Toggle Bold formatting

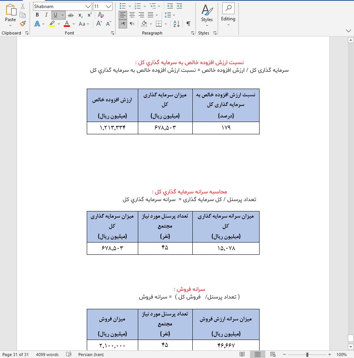point(37,15)
